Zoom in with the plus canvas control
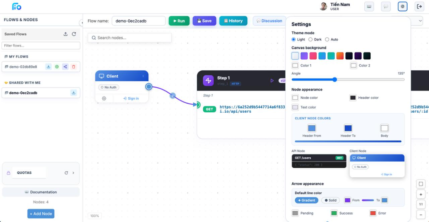Image resolution: width=429 pixels, height=222 pixels. click(421, 194)
